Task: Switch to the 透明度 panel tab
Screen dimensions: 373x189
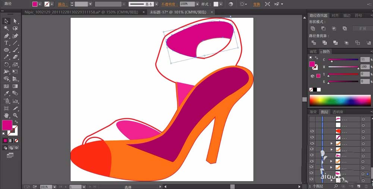Action: 338,112
